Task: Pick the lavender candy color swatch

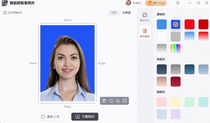Action: 176,114
